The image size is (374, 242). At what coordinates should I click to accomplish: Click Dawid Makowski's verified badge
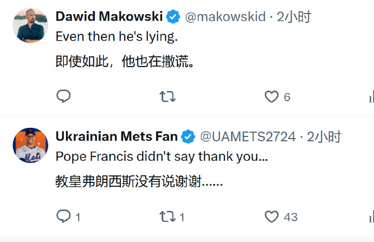coord(173,17)
